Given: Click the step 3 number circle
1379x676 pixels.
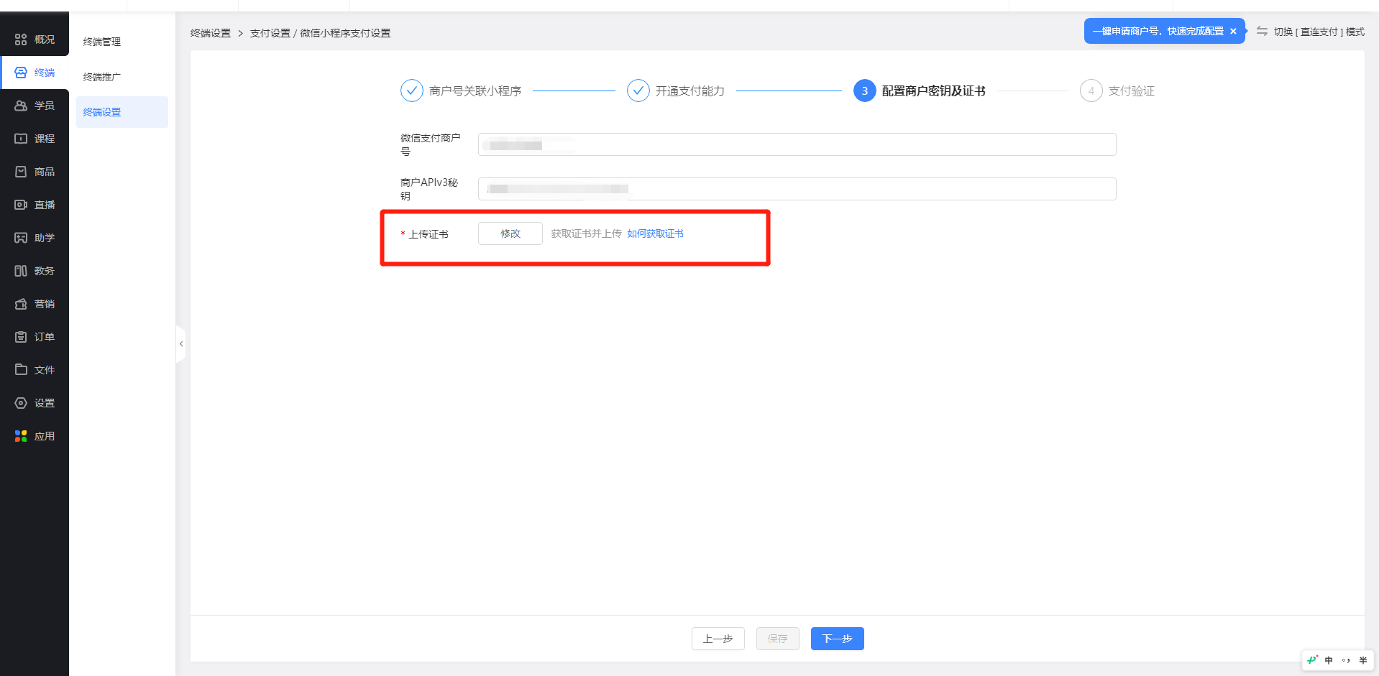Looking at the screenshot, I should coord(865,91).
